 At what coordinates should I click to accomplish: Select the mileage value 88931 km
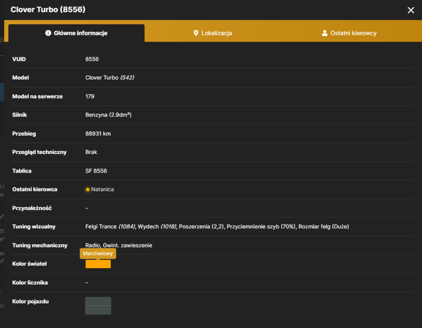click(x=98, y=134)
